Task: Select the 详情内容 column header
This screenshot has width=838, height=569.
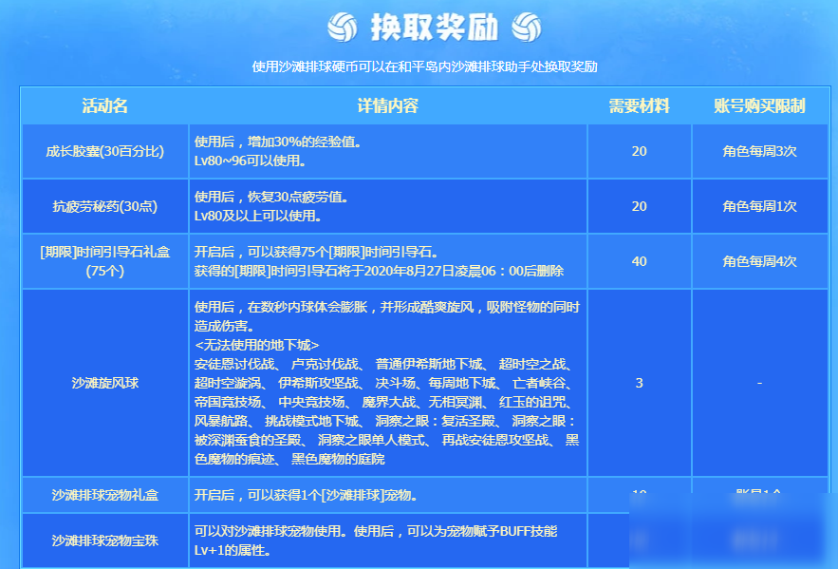Action: pyautogui.click(x=387, y=105)
